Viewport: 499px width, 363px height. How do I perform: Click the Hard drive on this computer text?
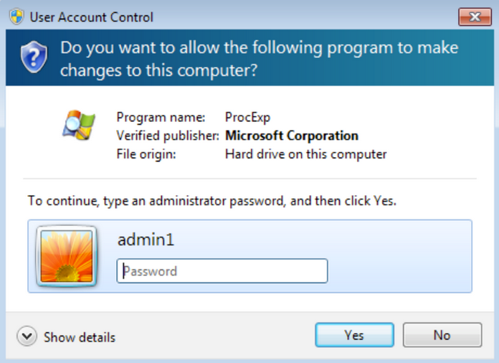click(x=306, y=154)
